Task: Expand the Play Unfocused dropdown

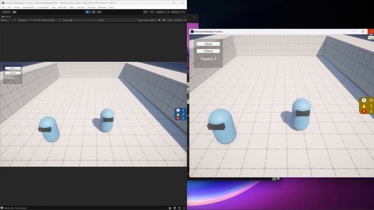Action: coord(147,20)
